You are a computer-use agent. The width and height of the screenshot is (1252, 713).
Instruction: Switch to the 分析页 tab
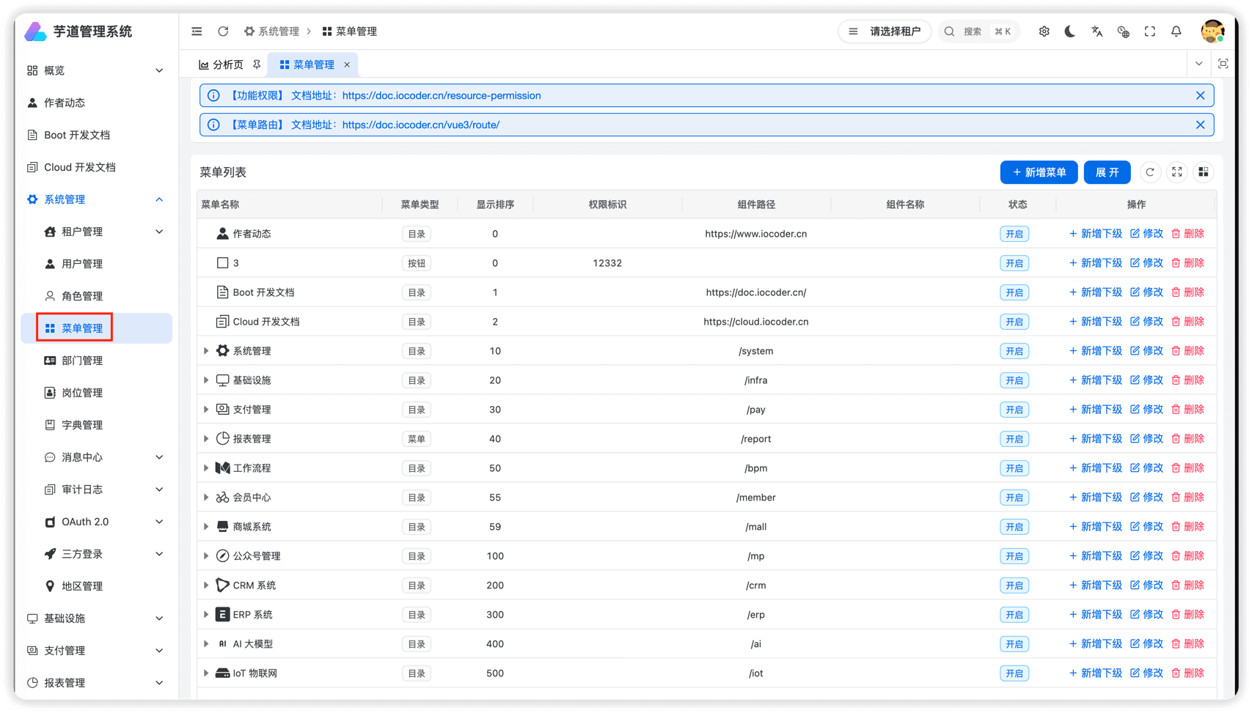click(x=222, y=64)
